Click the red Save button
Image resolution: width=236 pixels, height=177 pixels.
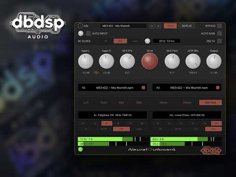170,26
